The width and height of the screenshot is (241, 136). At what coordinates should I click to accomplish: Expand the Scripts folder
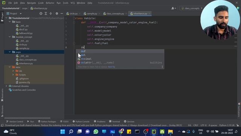13,75
